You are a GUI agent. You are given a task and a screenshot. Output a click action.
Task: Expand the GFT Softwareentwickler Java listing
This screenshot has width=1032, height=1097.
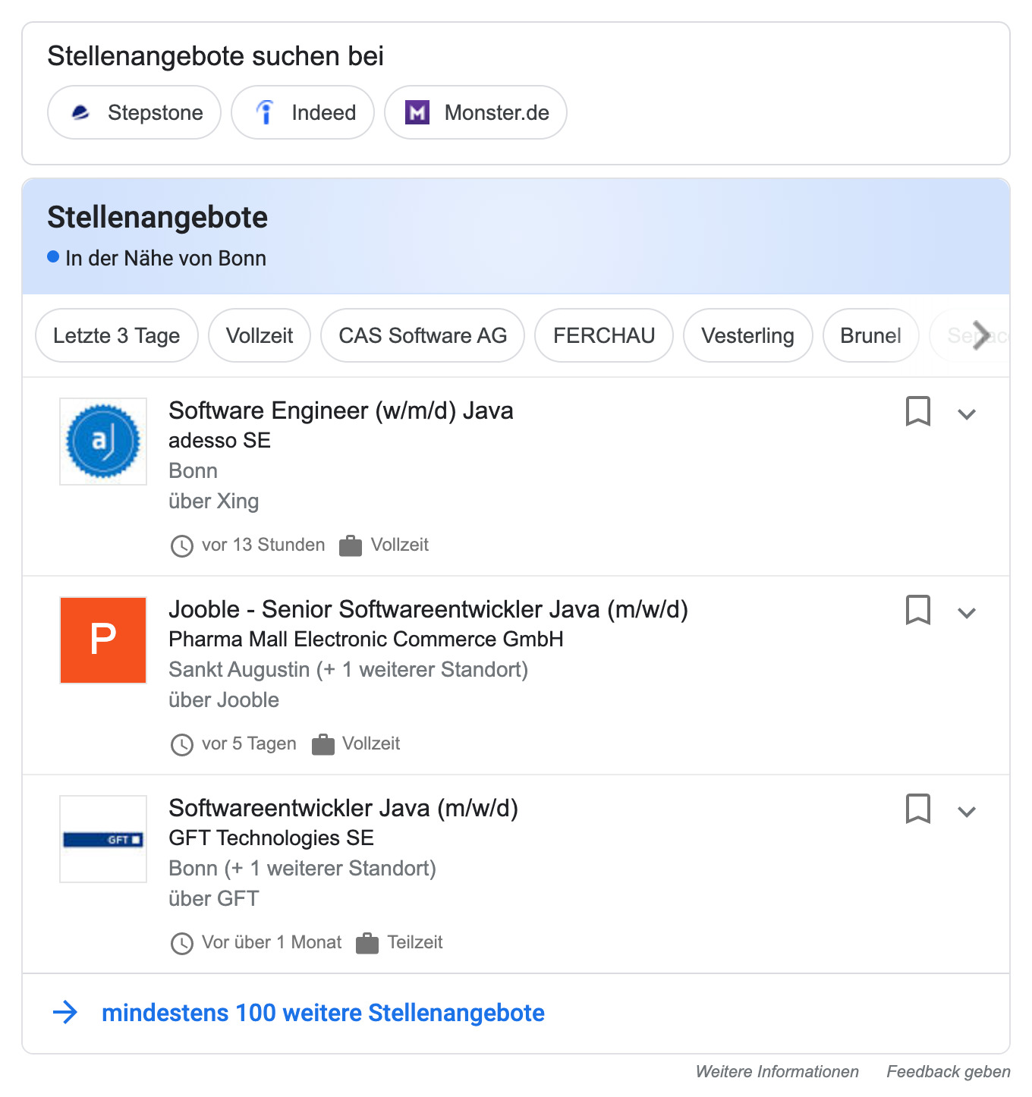point(966,812)
